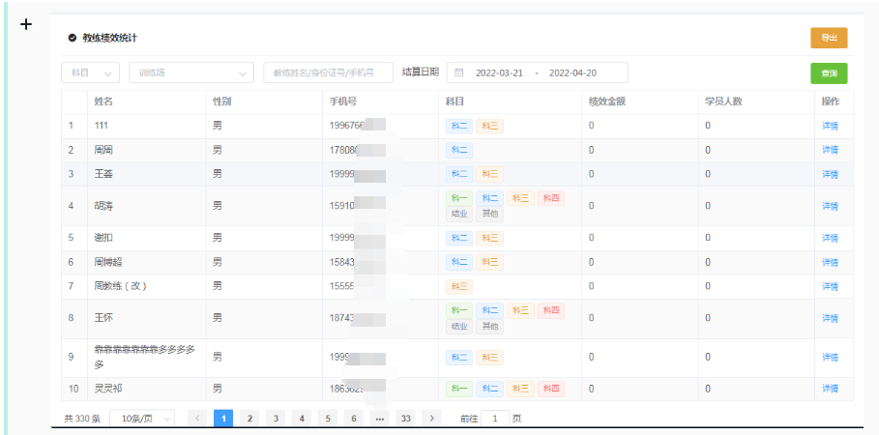This screenshot has width=879, height=435.
Task: Open 详情 for 周教练（改）
Action: 830,286
